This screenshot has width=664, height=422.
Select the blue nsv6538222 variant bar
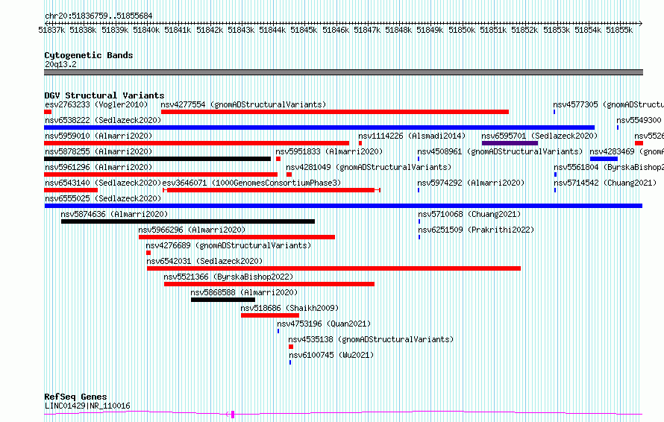pyautogui.click(x=319, y=127)
